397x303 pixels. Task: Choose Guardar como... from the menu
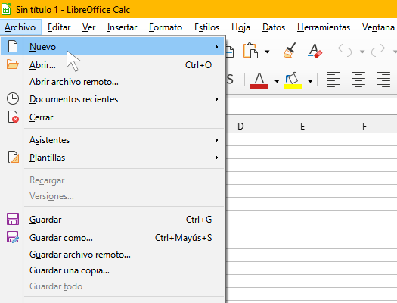click(113, 238)
